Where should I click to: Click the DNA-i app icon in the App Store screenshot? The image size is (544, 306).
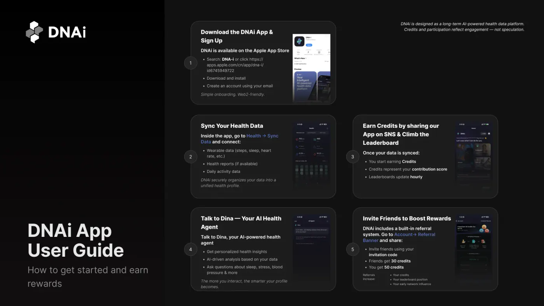(x=299, y=42)
